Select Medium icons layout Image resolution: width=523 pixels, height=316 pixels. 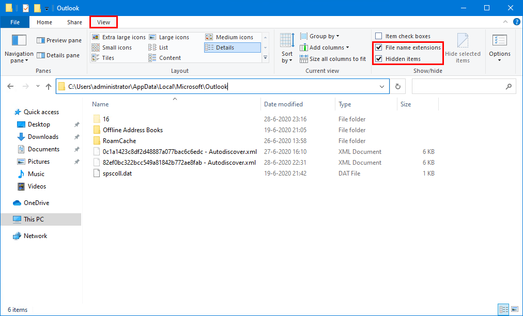click(229, 37)
